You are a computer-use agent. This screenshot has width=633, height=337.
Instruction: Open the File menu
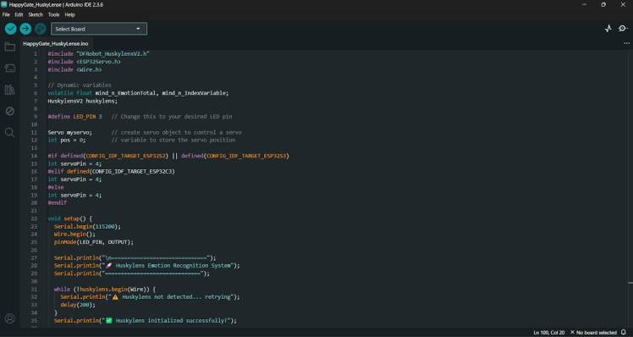point(6,14)
